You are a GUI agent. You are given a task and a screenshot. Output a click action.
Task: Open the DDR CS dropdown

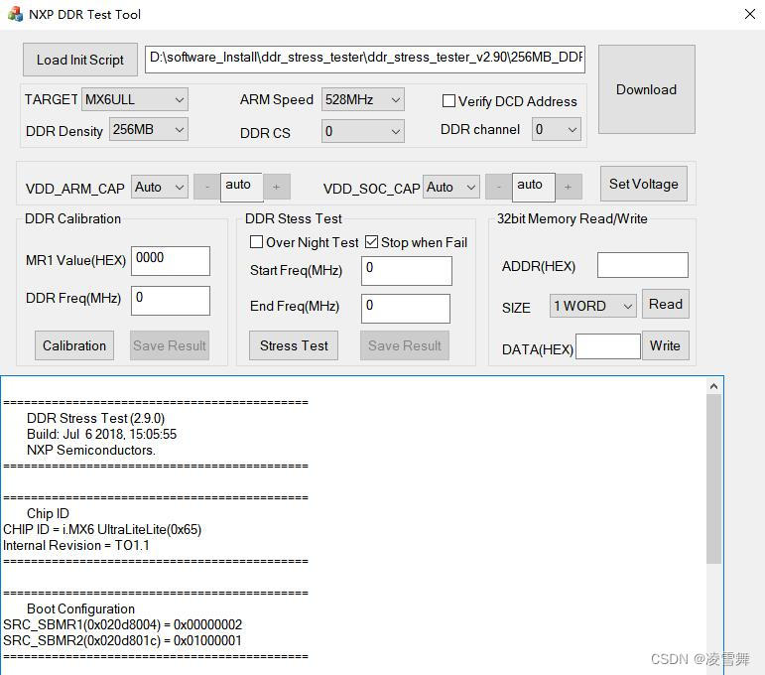362,131
